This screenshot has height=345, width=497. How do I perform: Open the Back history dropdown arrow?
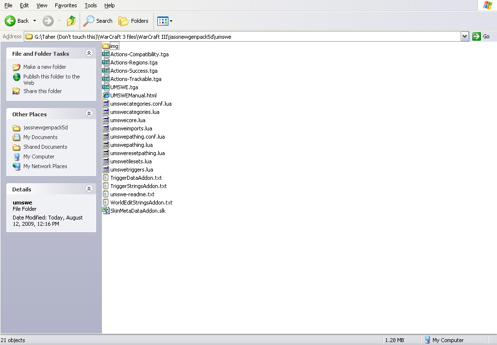[34, 21]
